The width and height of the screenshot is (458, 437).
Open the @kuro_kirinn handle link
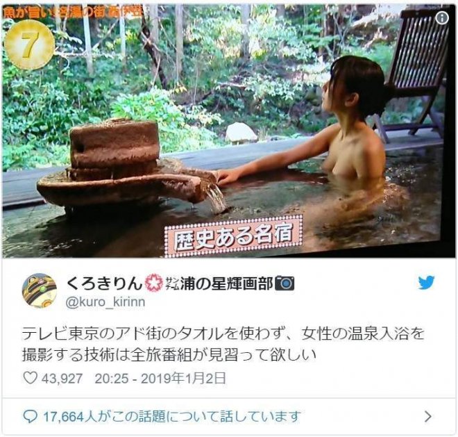[105, 302]
